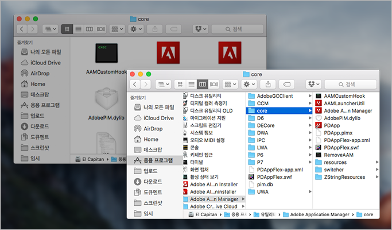Select 디스크 유틸리티 OLD in column list
Screen dimensions: 392x230
pyautogui.click(x=214, y=111)
